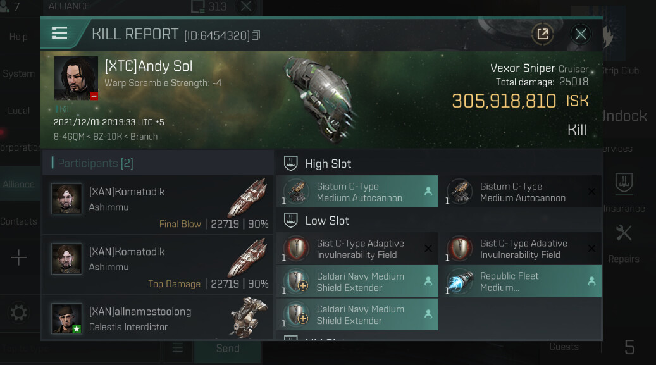Expand the Participants list header

(x=95, y=163)
